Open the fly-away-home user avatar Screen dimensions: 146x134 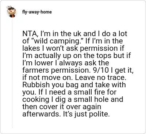pyautogui.click(x=12, y=12)
